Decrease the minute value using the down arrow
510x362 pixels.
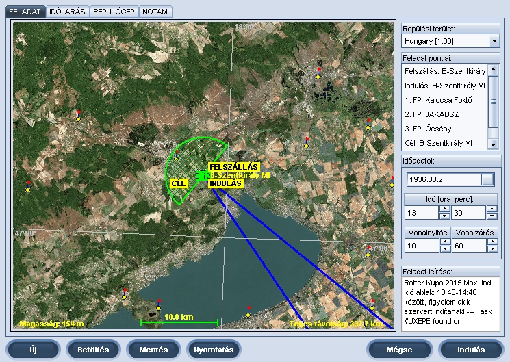[x=492, y=217]
